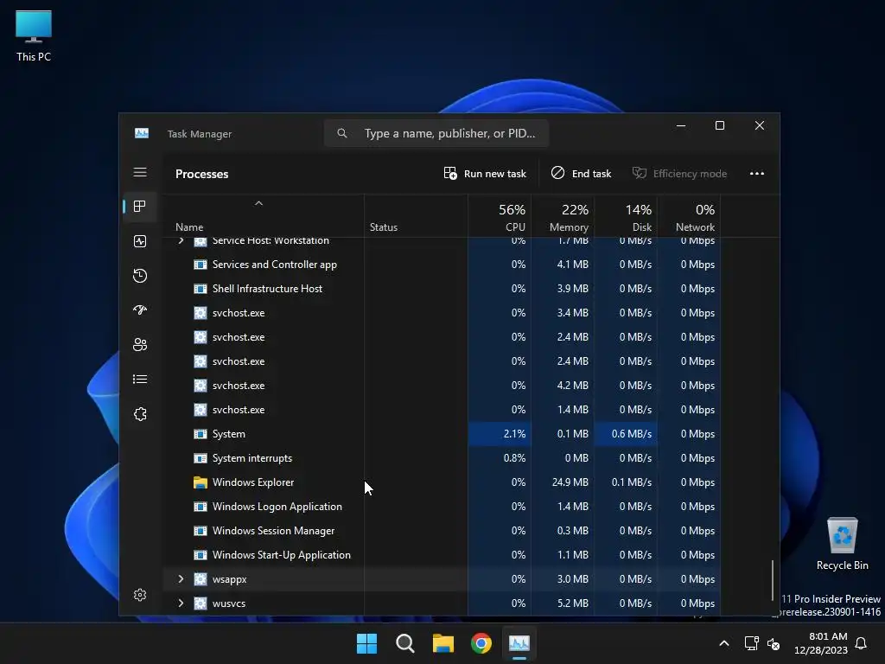The image size is (885, 664).
Task: Select the Recycle Bin desktop icon
Action: pos(842,544)
